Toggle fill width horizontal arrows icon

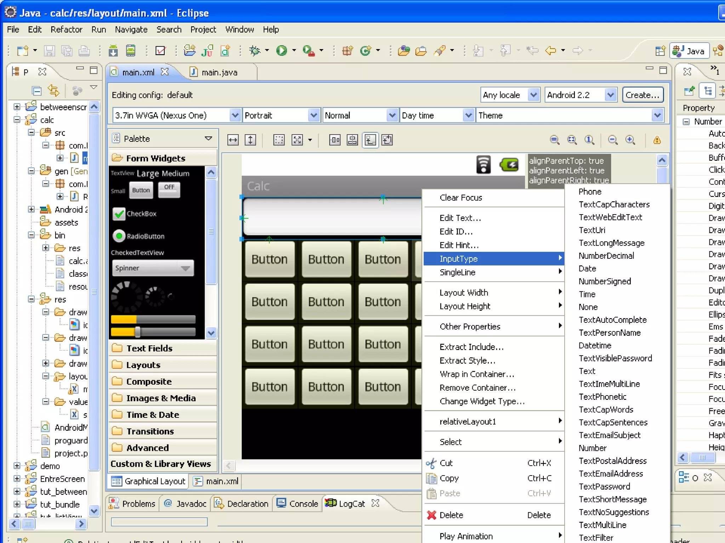(x=233, y=140)
